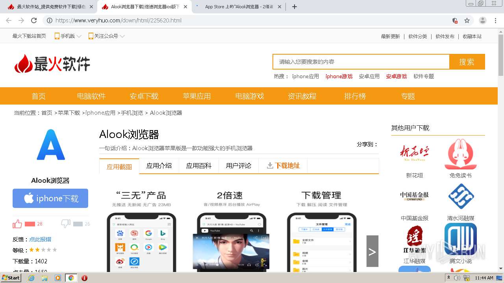
Task: Select 应用介绍 tab
Action: (159, 166)
